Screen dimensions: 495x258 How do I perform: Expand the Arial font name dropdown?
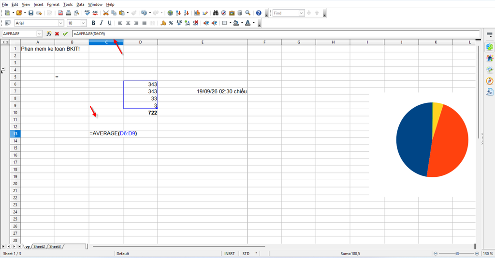click(x=60, y=23)
